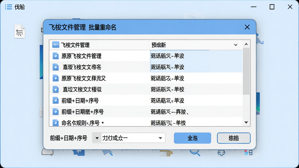Select the file icon of the 原原飞梭文件管理 row
Image resolution: width=299 pixels, height=168 pixels.
(x=55, y=56)
